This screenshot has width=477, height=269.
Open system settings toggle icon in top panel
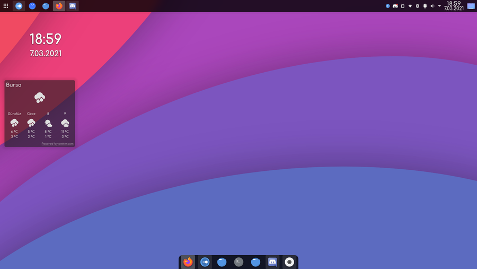coord(19,6)
